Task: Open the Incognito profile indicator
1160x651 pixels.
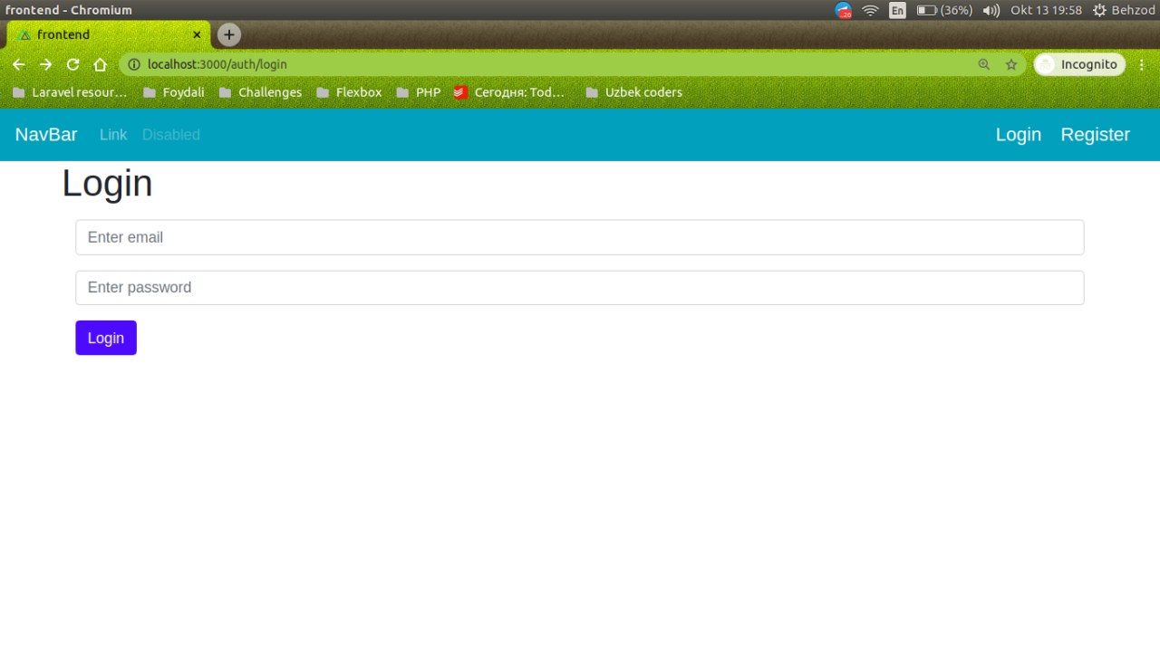Action: coord(1079,64)
